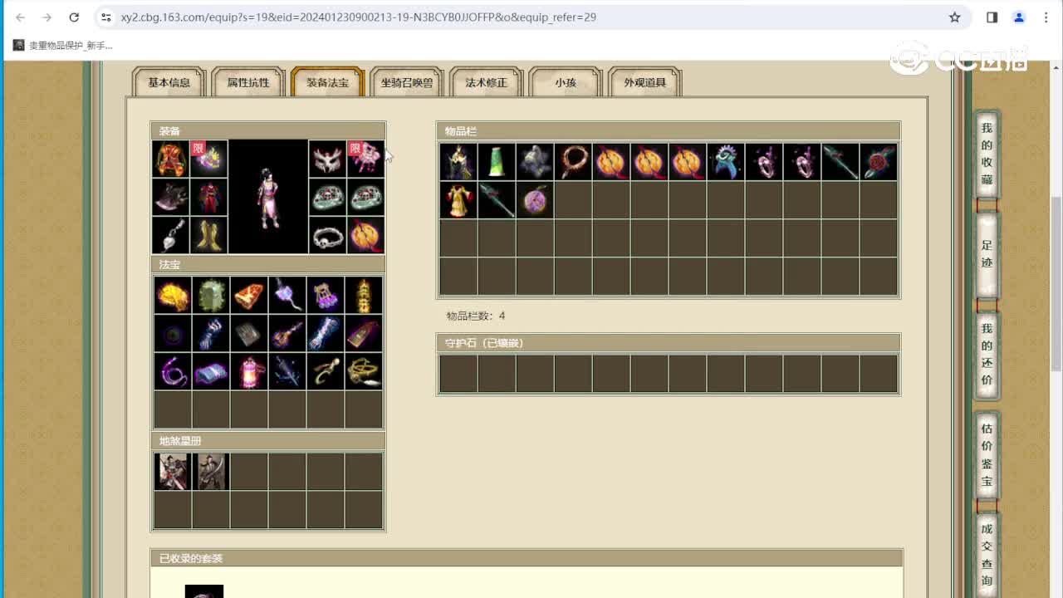Switch to the 法术修正 tab
This screenshot has height=598, width=1063.
pos(486,82)
